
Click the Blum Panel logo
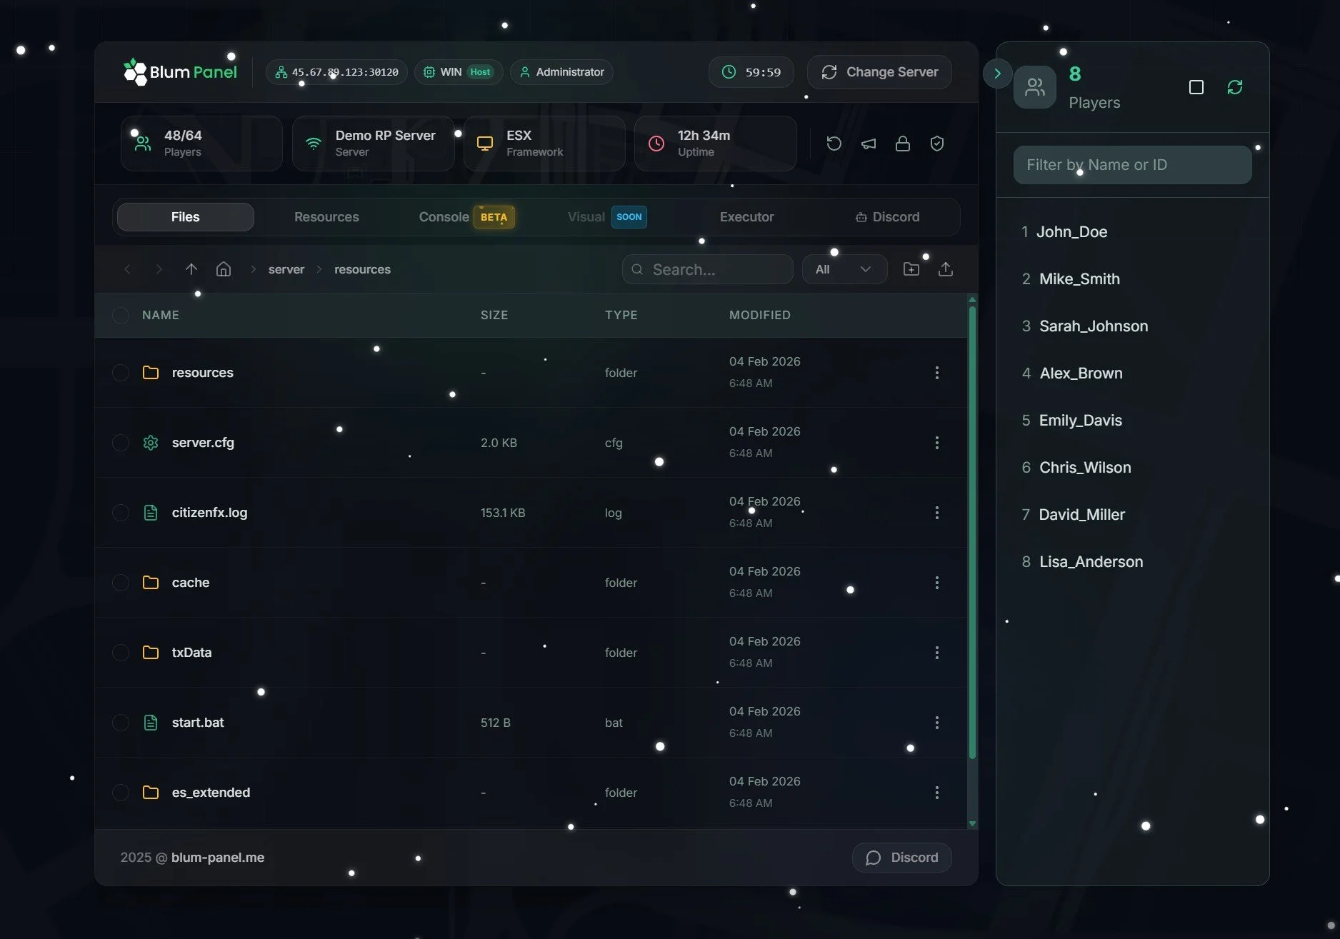pyautogui.click(x=180, y=72)
